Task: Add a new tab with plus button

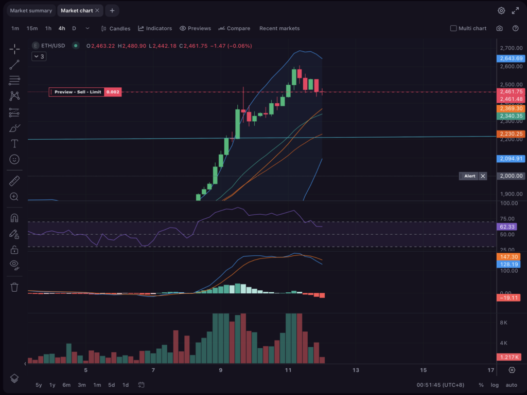Action: [x=112, y=11]
